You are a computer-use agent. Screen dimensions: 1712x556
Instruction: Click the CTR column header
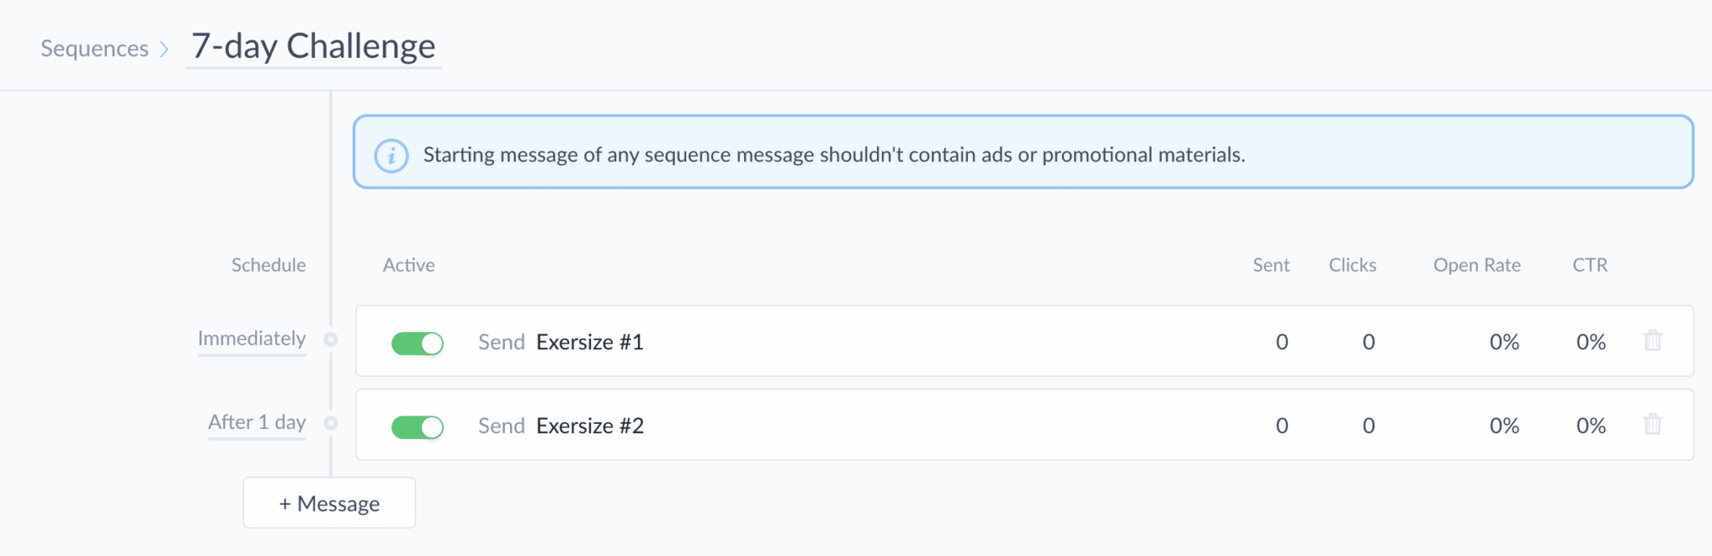[1590, 265]
